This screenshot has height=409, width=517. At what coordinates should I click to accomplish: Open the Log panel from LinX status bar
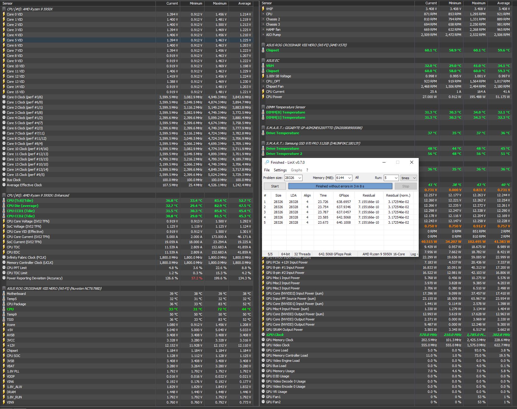point(414,254)
